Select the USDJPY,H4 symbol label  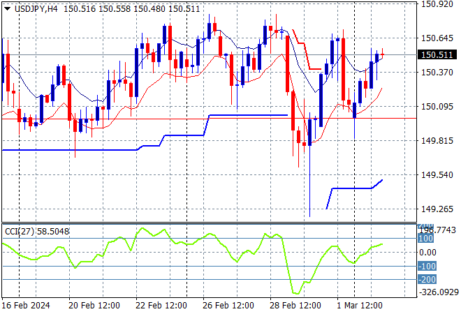coord(36,9)
